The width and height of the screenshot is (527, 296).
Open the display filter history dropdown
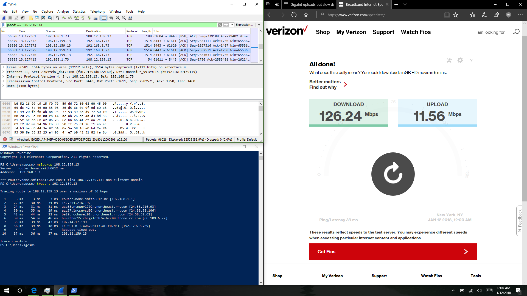[x=232, y=25]
